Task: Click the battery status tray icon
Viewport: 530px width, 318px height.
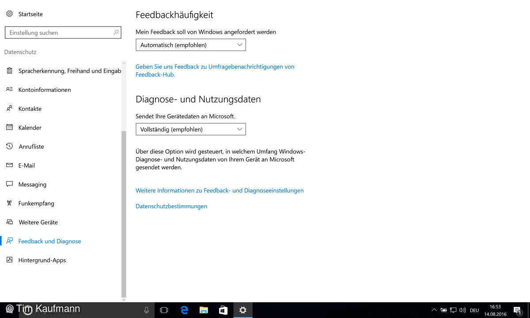Action: click(x=443, y=310)
